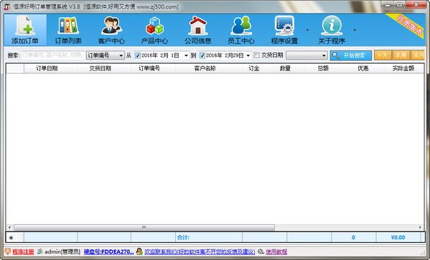The height and width of the screenshot is (260, 430).
Task: Click the 合计 total label in footer row
Action: point(183,238)
